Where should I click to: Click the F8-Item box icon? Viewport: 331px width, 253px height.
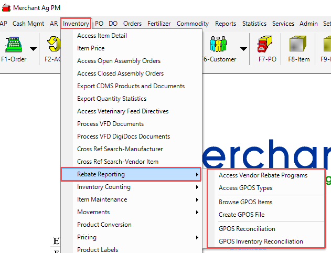click(x=299, y=45)
